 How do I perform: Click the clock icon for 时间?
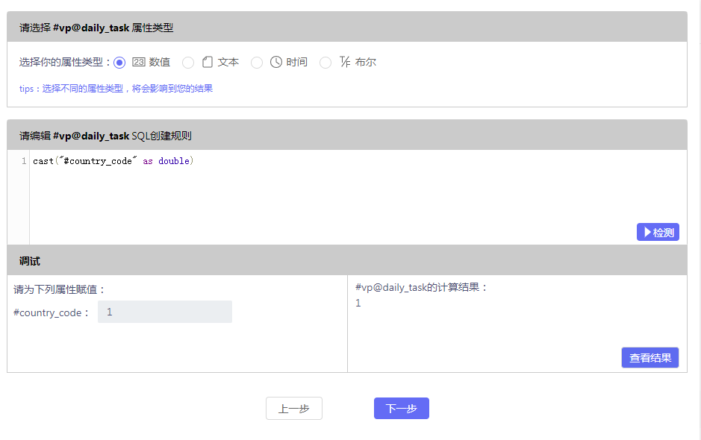click(276, 63)
